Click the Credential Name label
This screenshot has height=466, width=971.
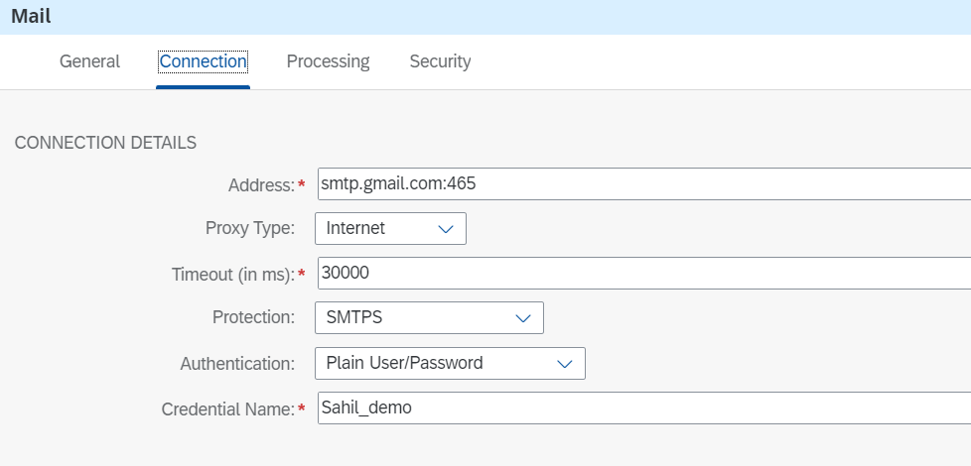[x=228, y=409]
